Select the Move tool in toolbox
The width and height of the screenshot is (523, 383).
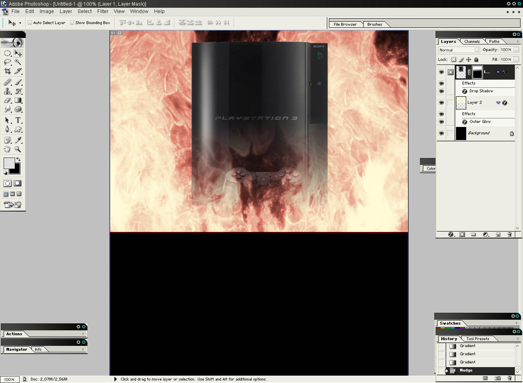(18, 53)
